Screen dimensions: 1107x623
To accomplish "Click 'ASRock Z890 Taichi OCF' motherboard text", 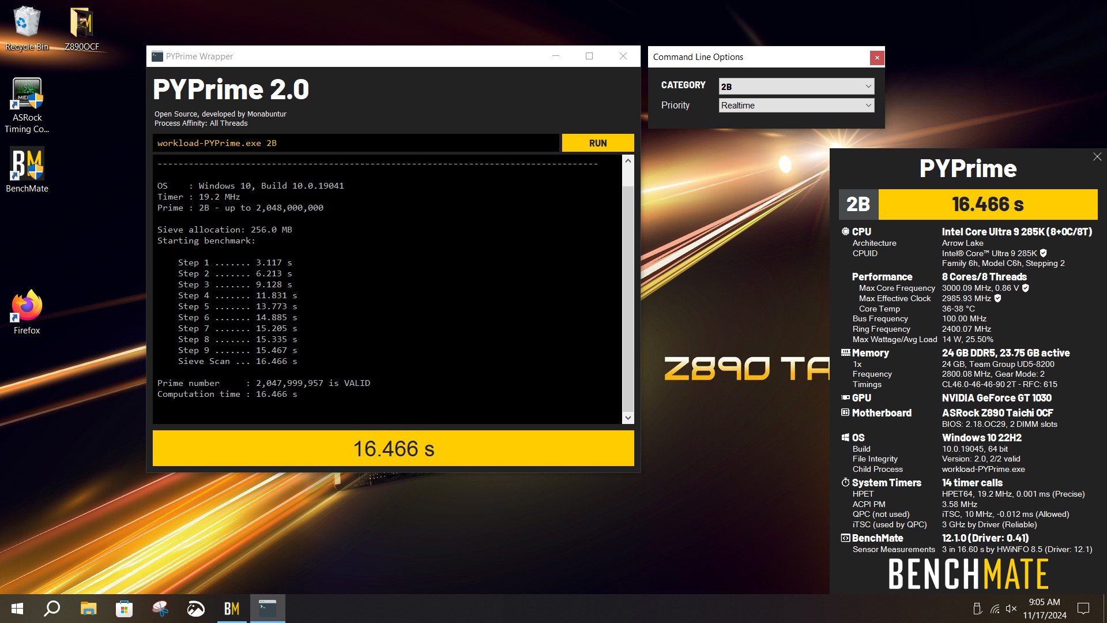I will [x=997, y=413].
